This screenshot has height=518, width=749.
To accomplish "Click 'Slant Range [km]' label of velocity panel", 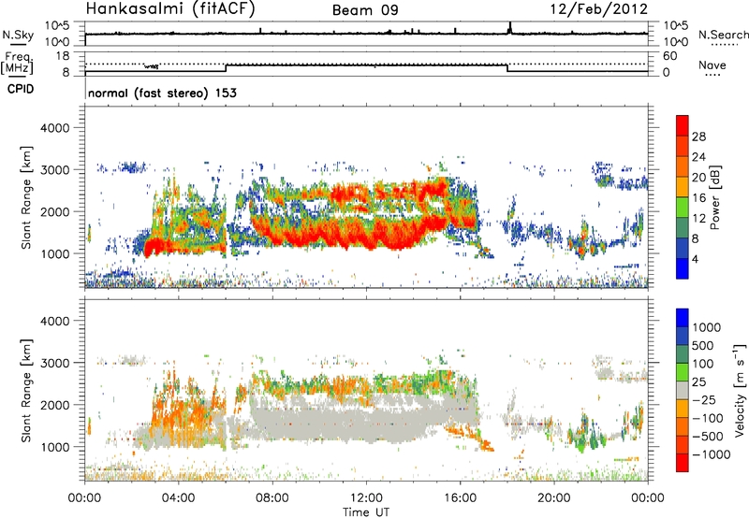I will [26, 390].
